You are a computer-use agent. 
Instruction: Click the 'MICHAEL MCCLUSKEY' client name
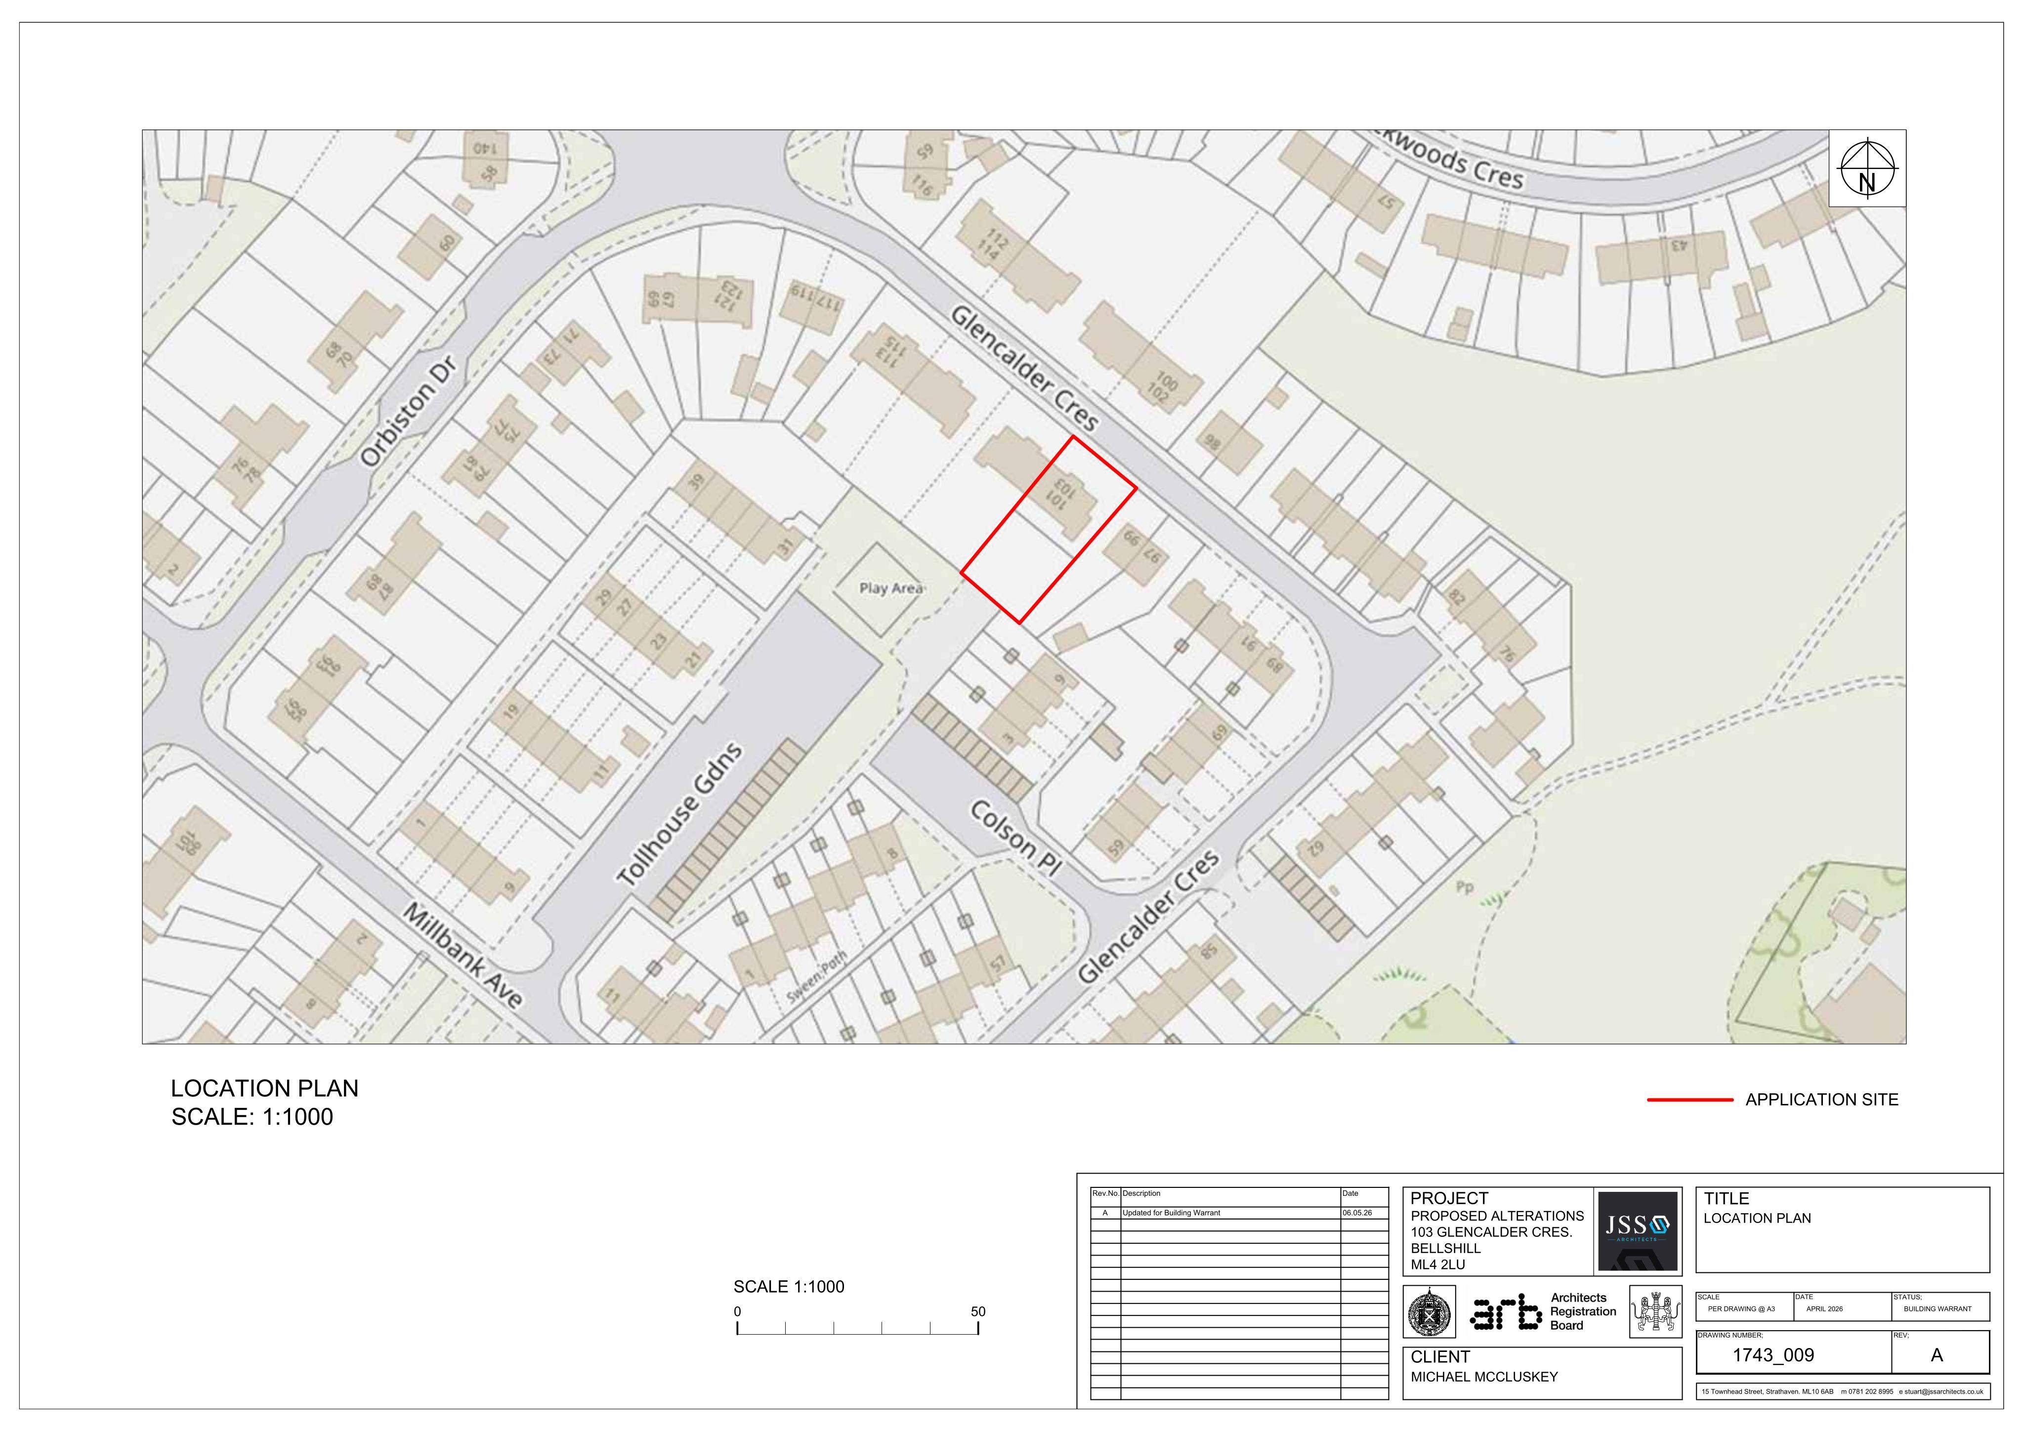coord(1484,1376)
